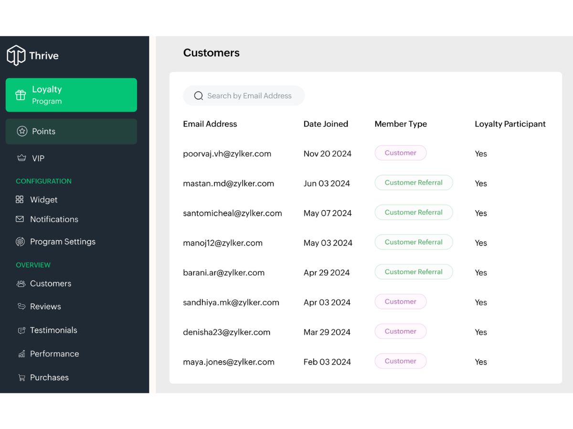Image resolution: width=573 pixels, height=429 pixels.
Task: Open Notifications in the sidebar
Action: [54, 219]
